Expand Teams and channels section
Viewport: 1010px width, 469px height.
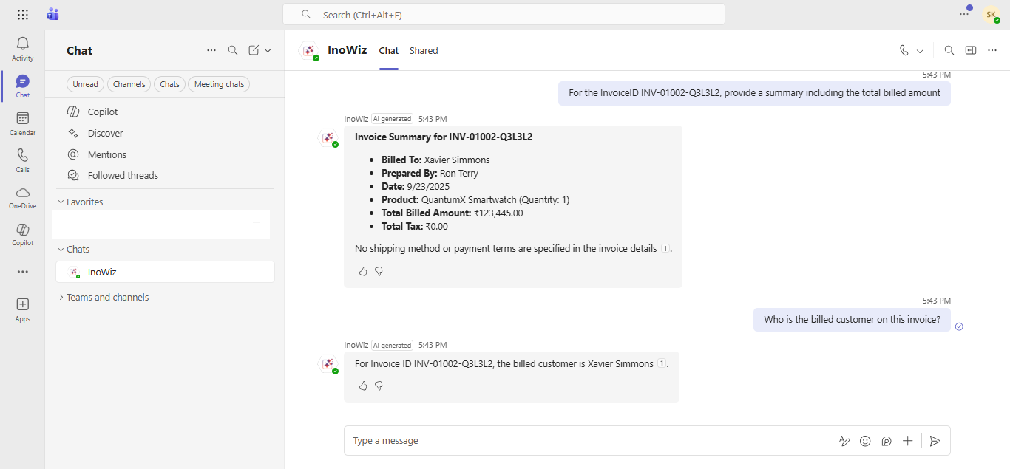point(61,297)
